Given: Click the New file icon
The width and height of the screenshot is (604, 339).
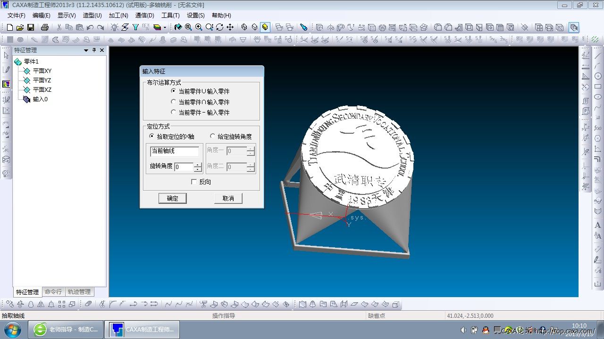Looking at the screenshot, I should pos(9,27).
